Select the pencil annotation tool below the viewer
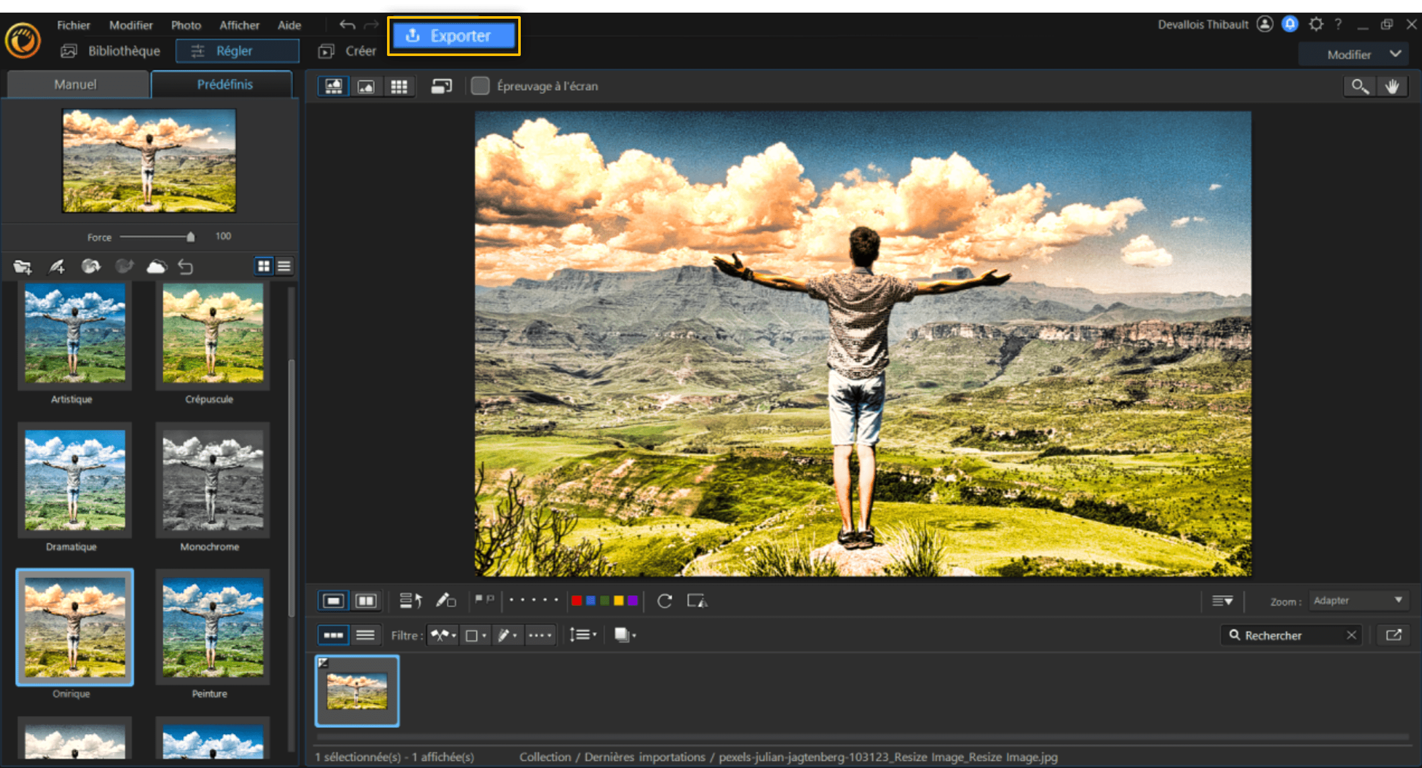 (446, 600)
